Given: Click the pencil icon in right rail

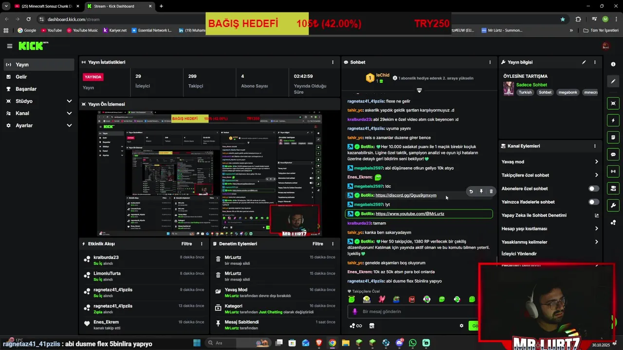Looking at the screenshot, I should 613,81.
